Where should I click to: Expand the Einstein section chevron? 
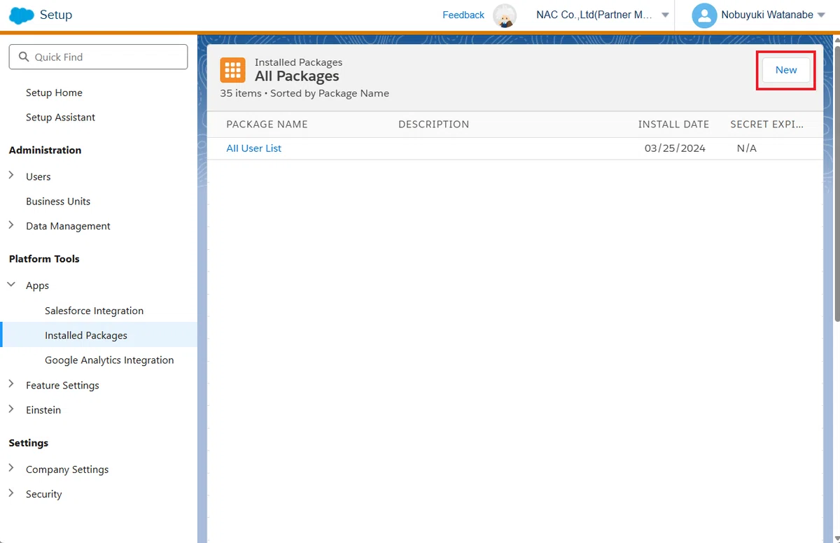tap(11, 409)
